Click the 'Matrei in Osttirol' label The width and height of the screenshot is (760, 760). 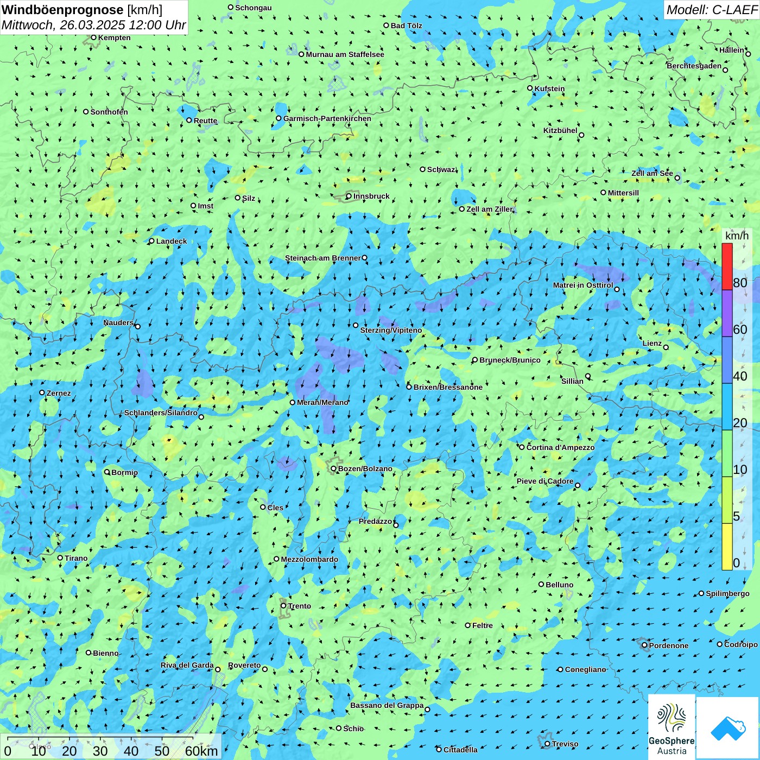pyautogui.click(x=583, y=285)
